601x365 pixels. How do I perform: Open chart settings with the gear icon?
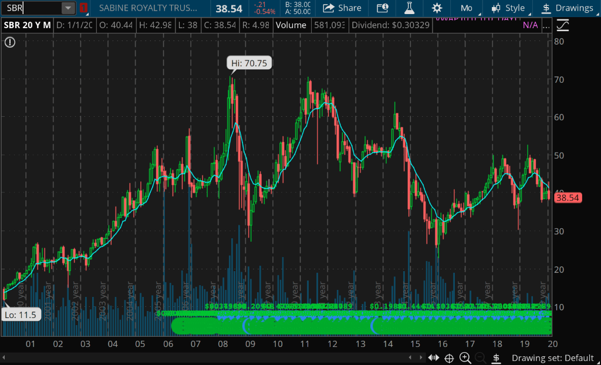click(437, 8)
